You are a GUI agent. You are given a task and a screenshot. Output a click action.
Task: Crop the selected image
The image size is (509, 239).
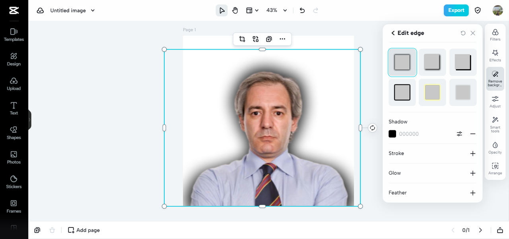[x=242, y=39]
